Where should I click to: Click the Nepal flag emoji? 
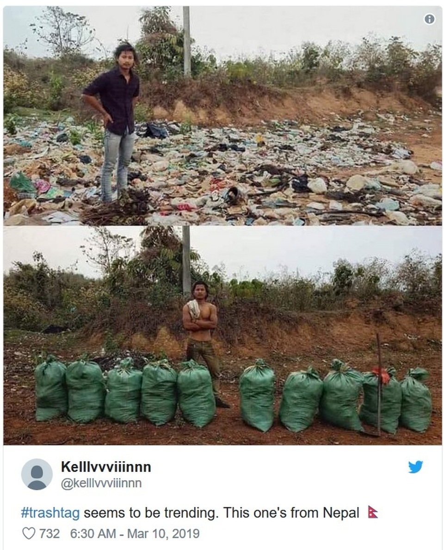[x=373, y=513]
